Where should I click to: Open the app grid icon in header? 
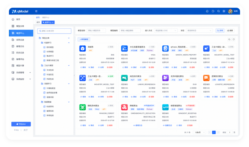click(x=224, y=11)
